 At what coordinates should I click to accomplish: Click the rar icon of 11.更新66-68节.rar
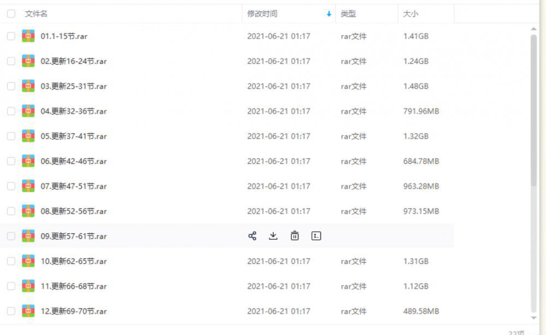click(28, 286)
